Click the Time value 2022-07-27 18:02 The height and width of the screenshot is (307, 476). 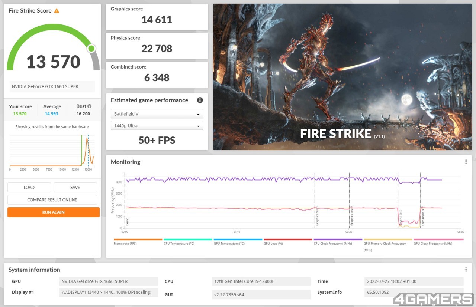point(414,281)
